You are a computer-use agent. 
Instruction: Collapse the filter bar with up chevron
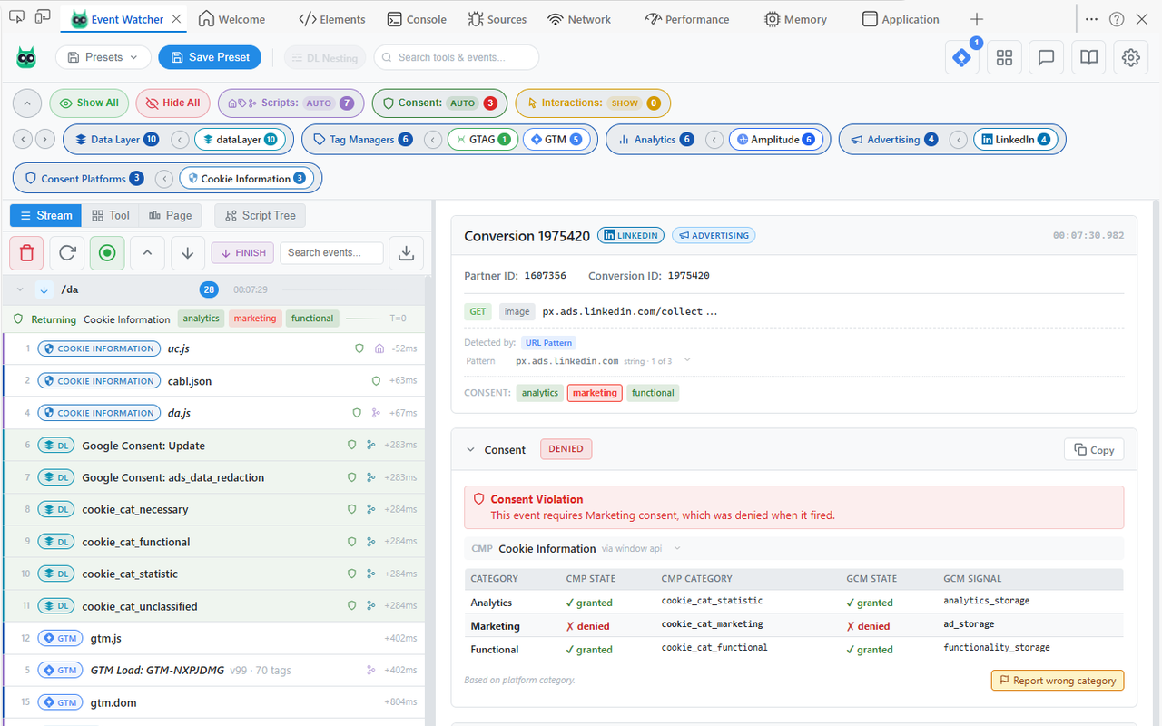pyautogui.click(x=27, y=103)
